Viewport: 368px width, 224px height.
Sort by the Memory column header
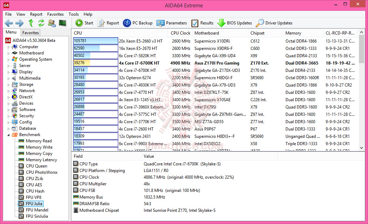303,33
